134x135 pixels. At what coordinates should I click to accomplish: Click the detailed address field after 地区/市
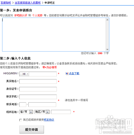(61, 112)
